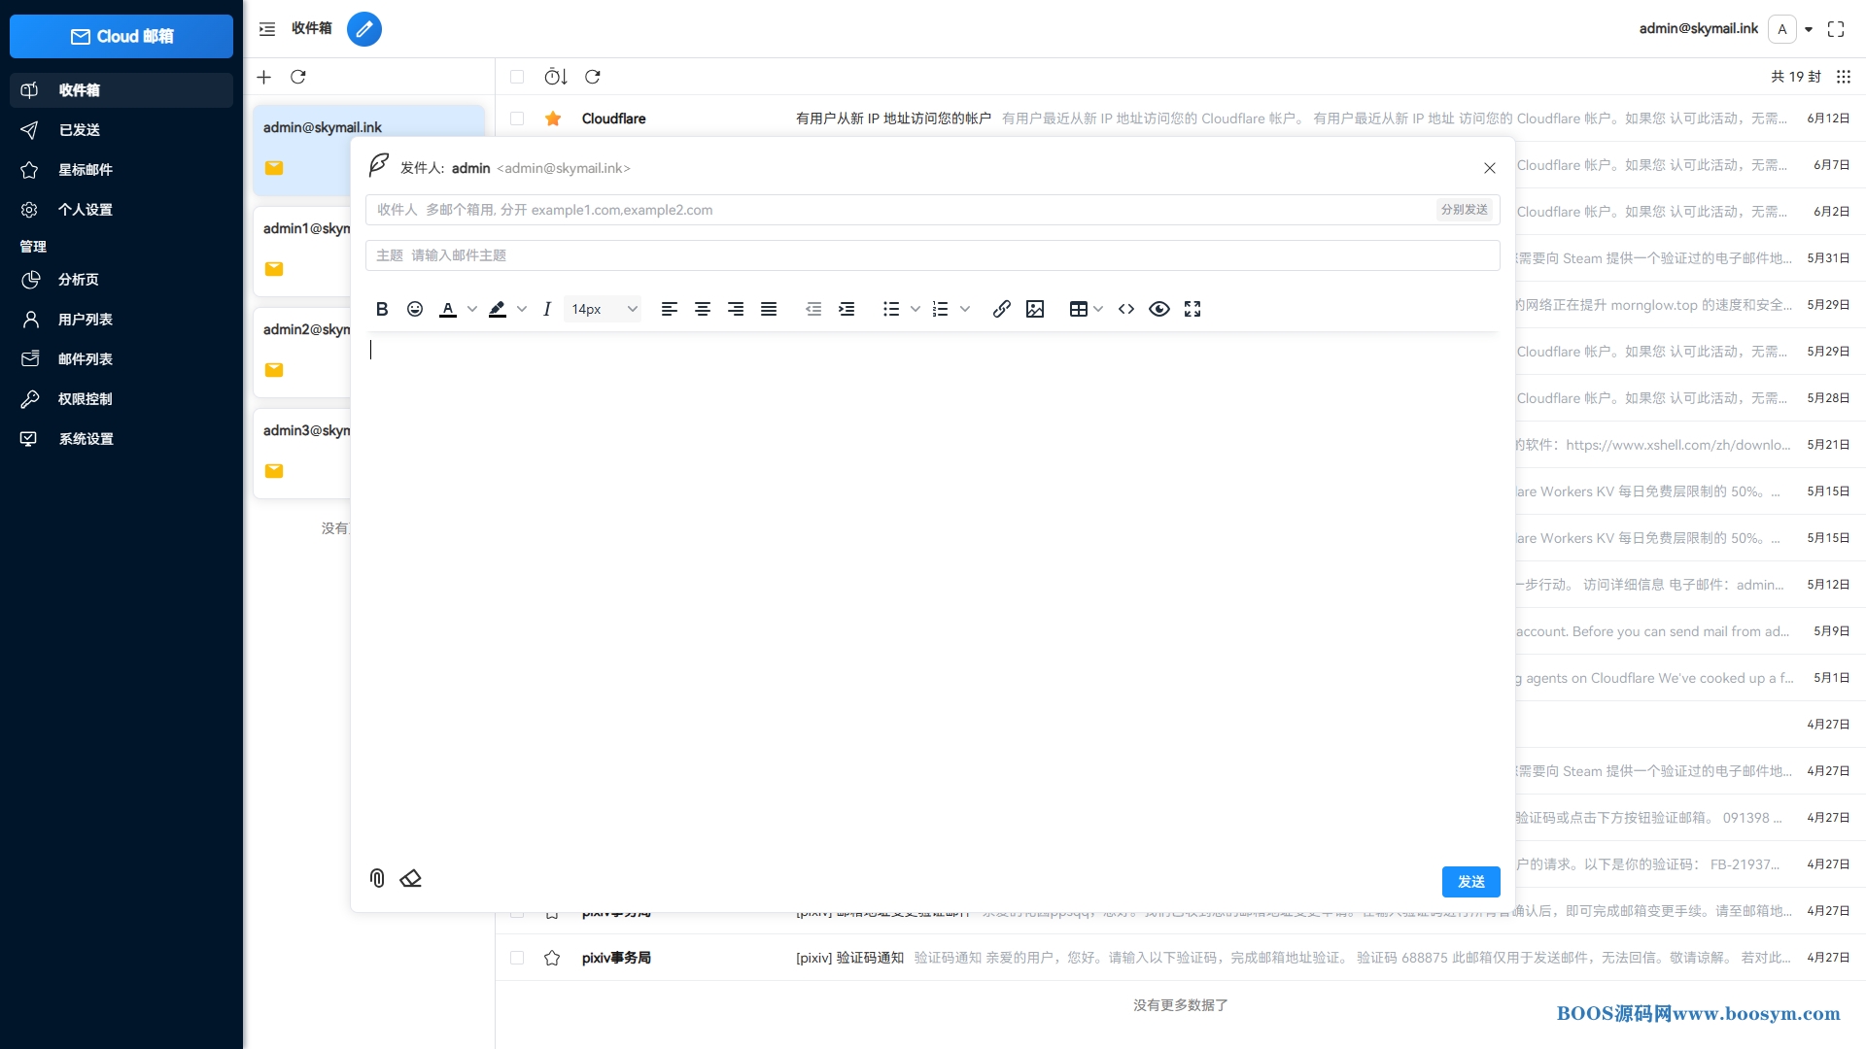
Task: Click the blue 发送 send button
Action: (1470, 881)
